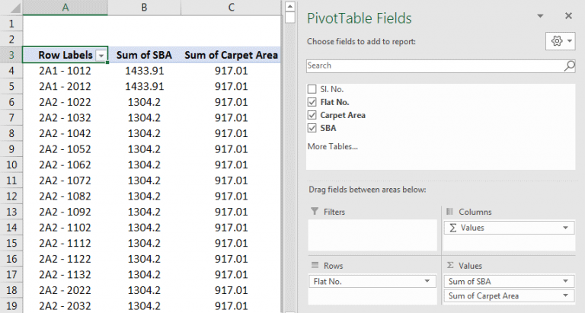Image resolution: width=585 pixels, height=313 pixels.
Task: Select row 10 header
Action: click(x=11, y=164)
